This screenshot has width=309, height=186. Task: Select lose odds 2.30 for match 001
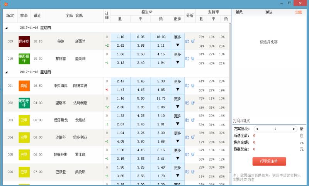pyautogui.click(x=161, y=81)
